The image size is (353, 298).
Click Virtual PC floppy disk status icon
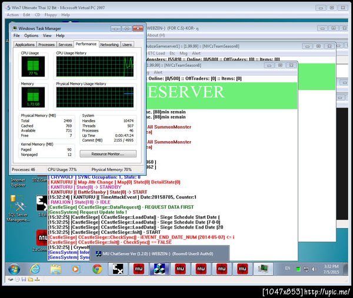tap(24, 280)
